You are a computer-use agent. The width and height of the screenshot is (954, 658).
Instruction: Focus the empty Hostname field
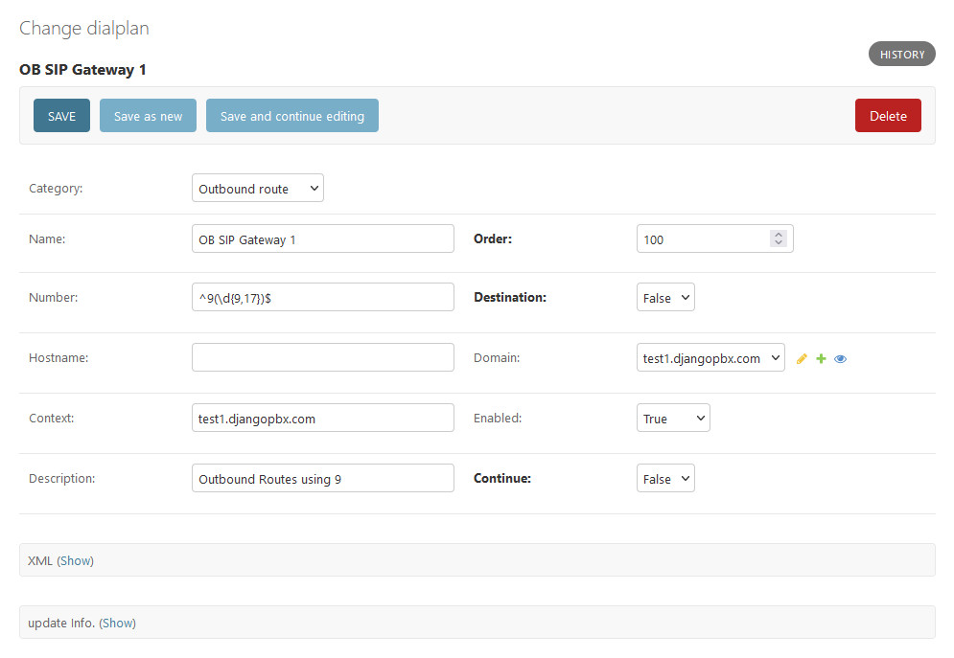[x=322, y=357]
